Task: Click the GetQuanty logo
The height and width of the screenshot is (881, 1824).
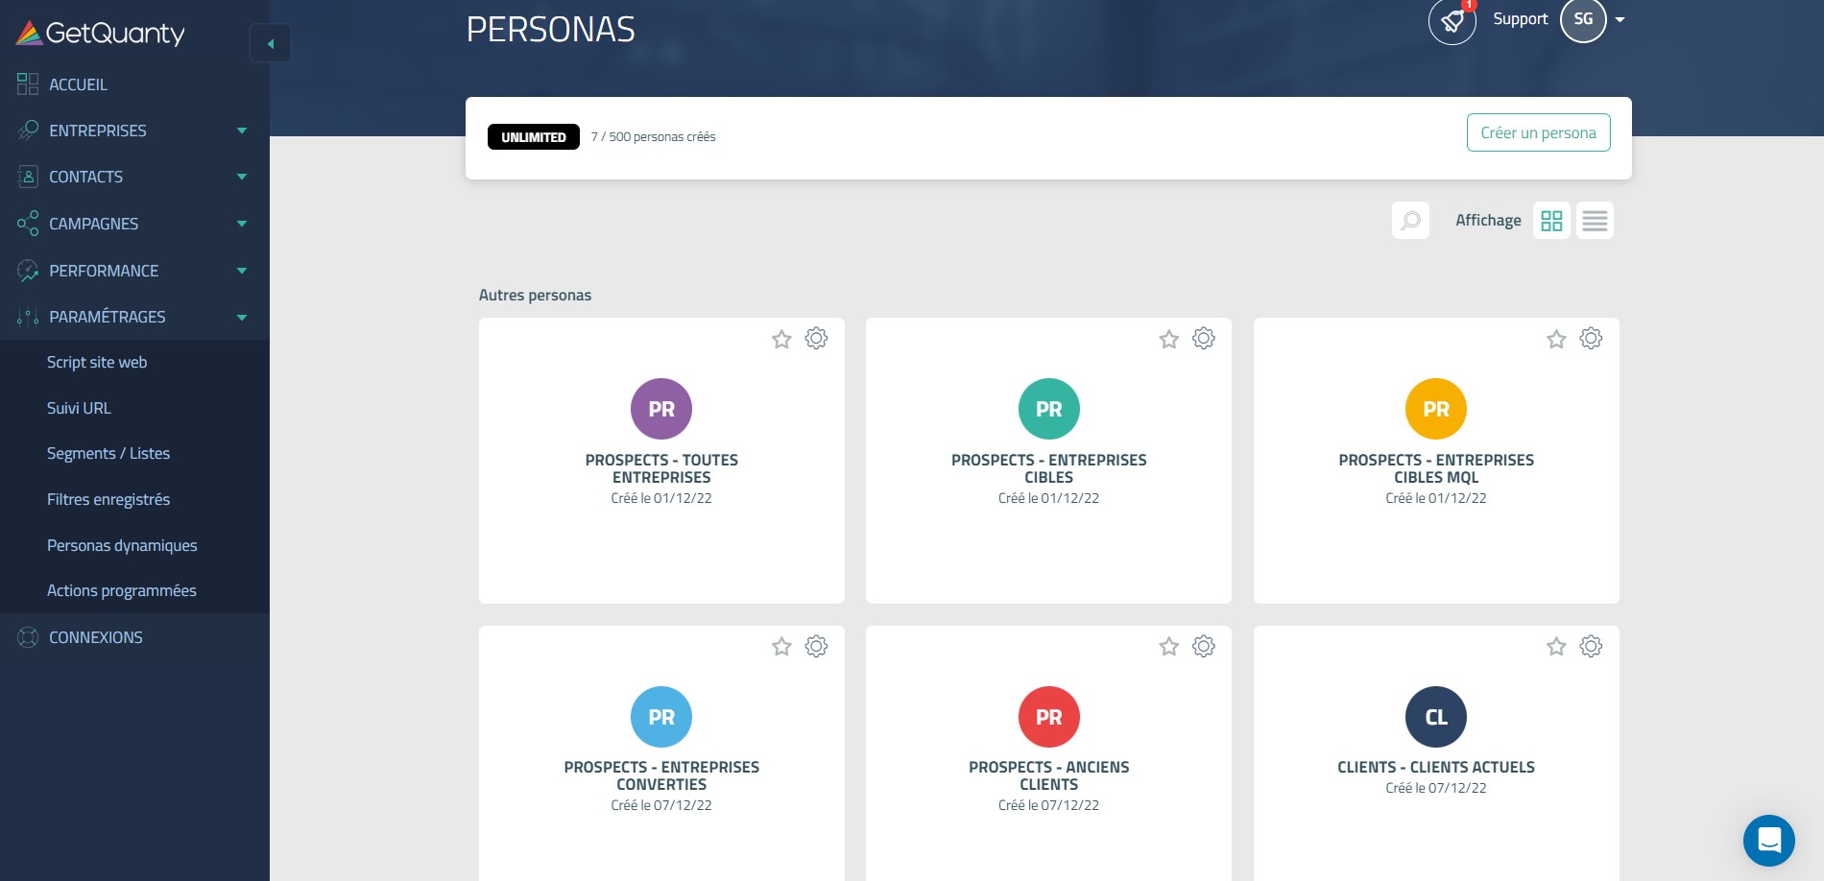Action: click(100, 34)
